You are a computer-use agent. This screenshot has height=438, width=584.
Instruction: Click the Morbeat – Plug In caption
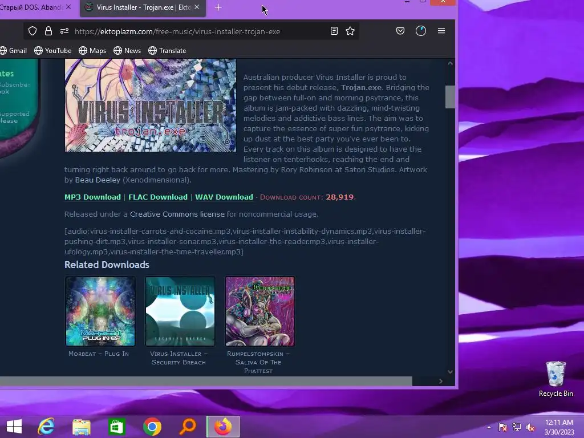99,354
